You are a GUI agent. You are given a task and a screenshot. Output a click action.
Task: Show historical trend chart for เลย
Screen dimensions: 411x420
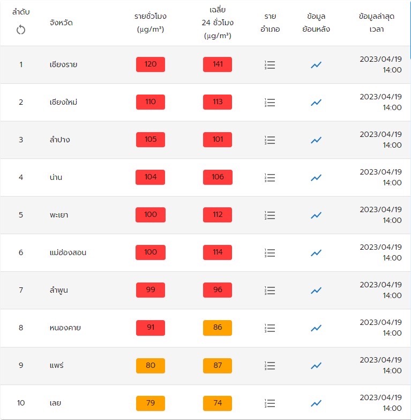[x=316, y=403]
